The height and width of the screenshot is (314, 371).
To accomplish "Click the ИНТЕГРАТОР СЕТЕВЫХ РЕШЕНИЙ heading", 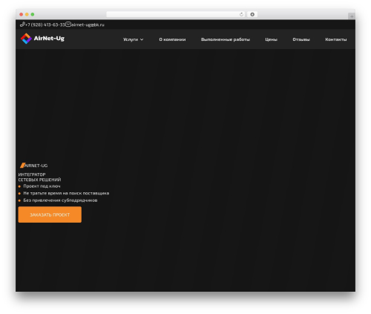I will (39, 177).
